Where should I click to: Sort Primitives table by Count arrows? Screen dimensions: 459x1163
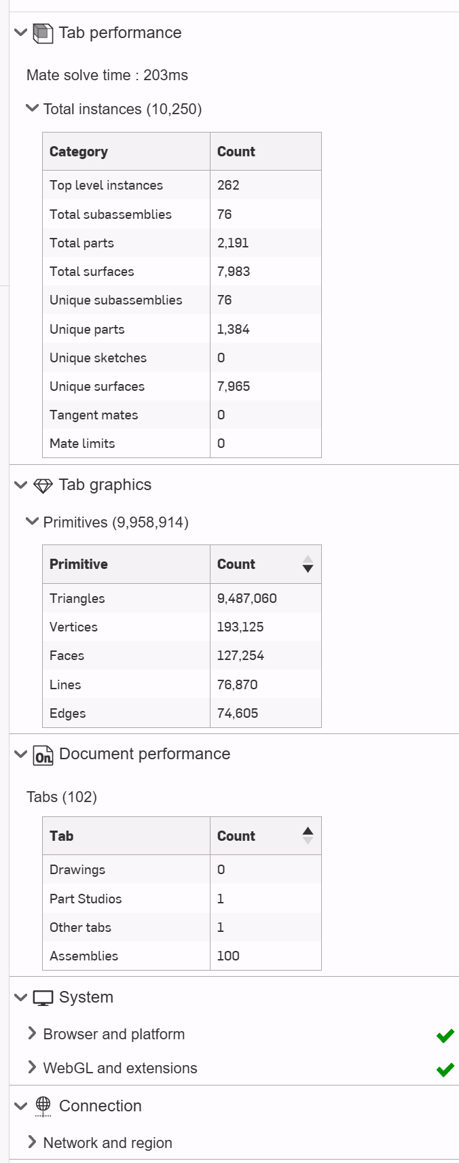click(x=308, y=564)
